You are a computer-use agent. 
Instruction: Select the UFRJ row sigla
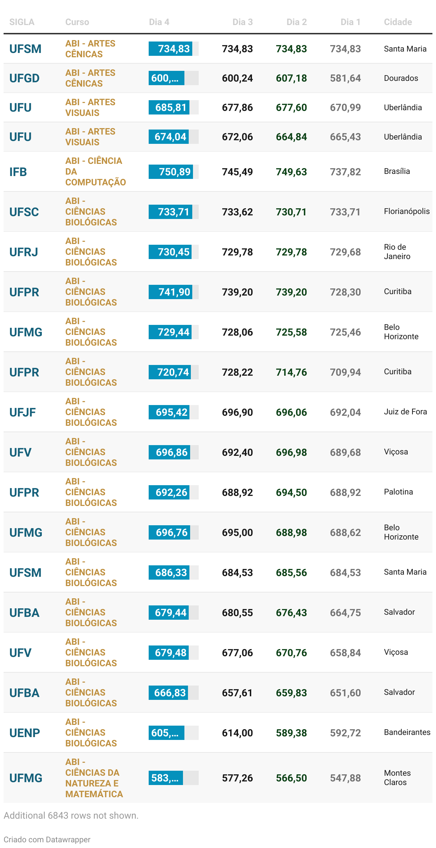pyautogui.click(x=24, y=252)
